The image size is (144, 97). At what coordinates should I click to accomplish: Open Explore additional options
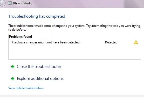point(40,79)
